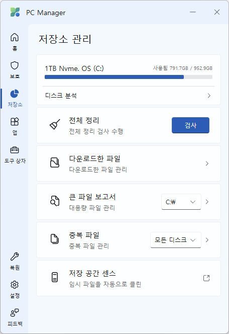Viewport: 229px width, 334px height.
Task: Open 다운로드한 파일 chevron arrow
Action: (207, 163)
